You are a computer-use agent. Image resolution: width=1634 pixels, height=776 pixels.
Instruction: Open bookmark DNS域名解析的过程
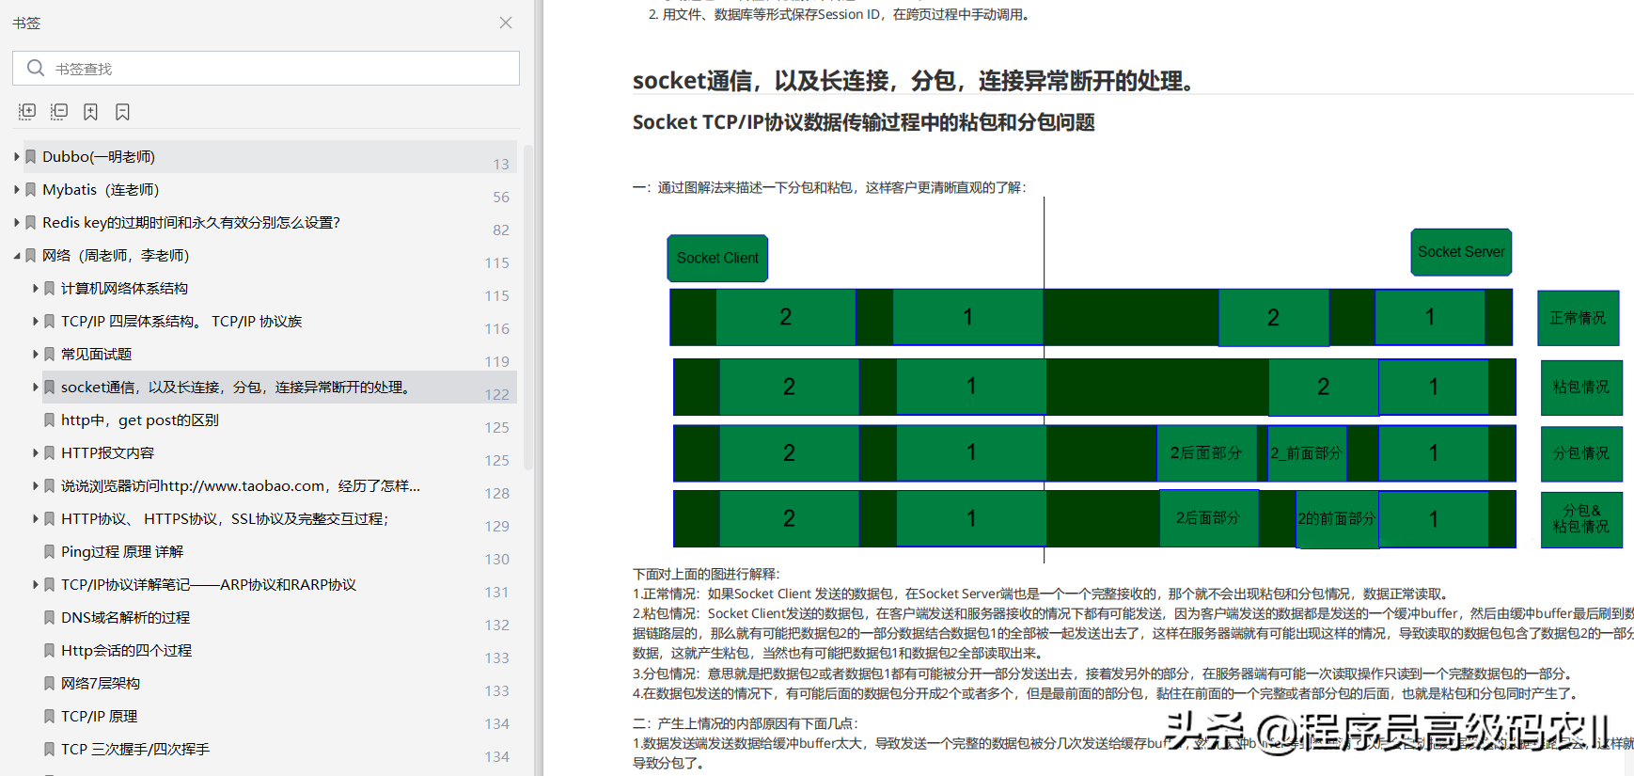point(125,617)
